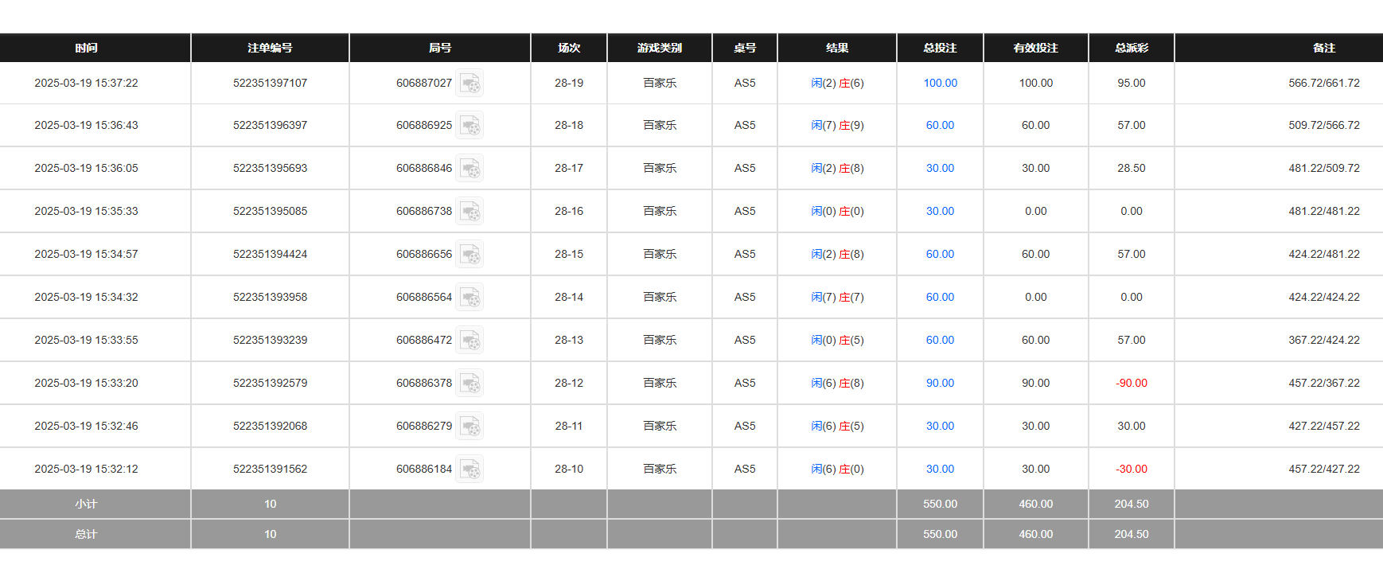This screenshot has width=1383, height=569.
Task: Click 30.00 bet link in row 28-10
Action: click(x=940, y=469)
